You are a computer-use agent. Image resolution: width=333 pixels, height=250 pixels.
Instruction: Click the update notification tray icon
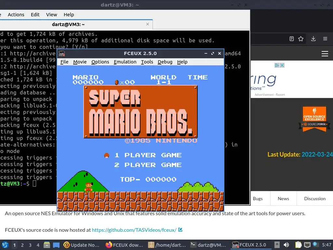pyautogui.click(x=315, y=244)
